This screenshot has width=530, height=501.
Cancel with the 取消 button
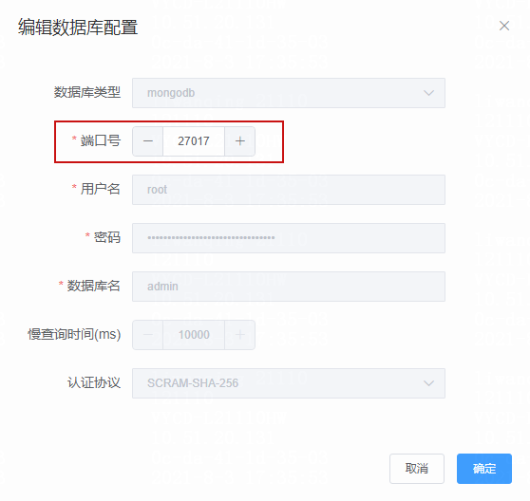pyautogui.click(x=417, y=469)
